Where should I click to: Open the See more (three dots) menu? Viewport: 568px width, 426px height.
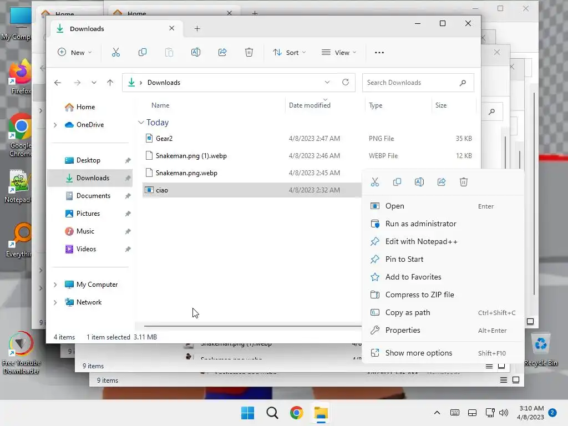click(x=379, y=53)
